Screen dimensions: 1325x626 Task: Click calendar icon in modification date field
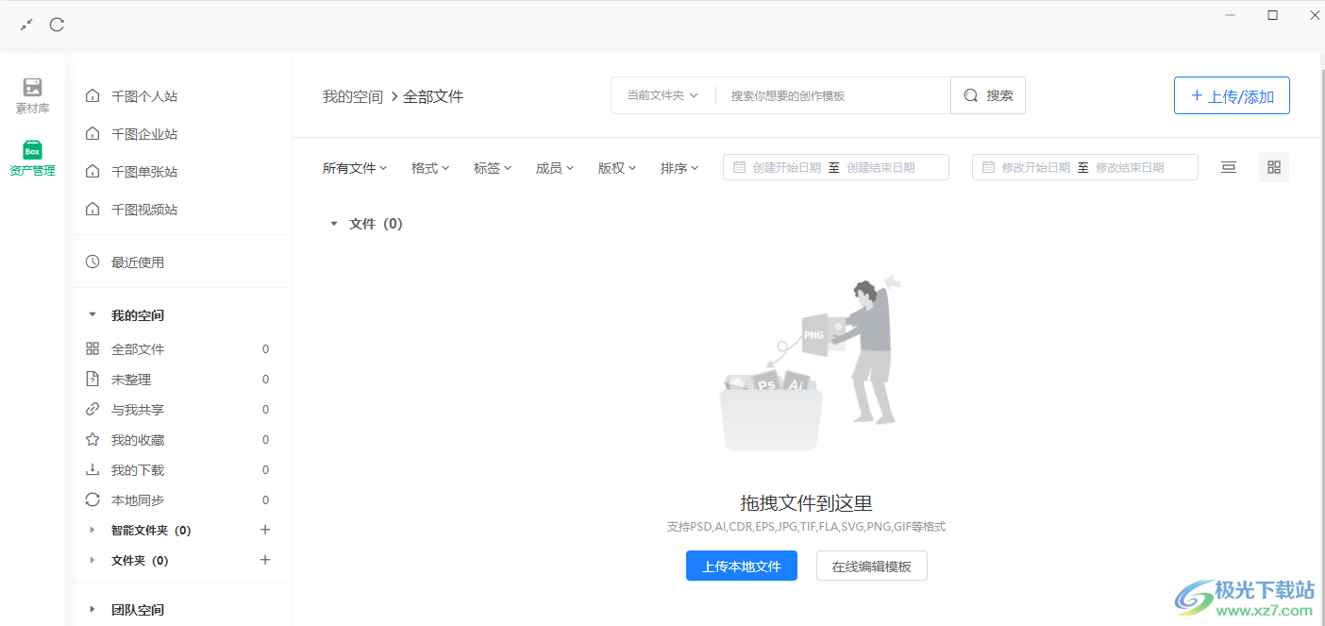click(x=989, y=167)
